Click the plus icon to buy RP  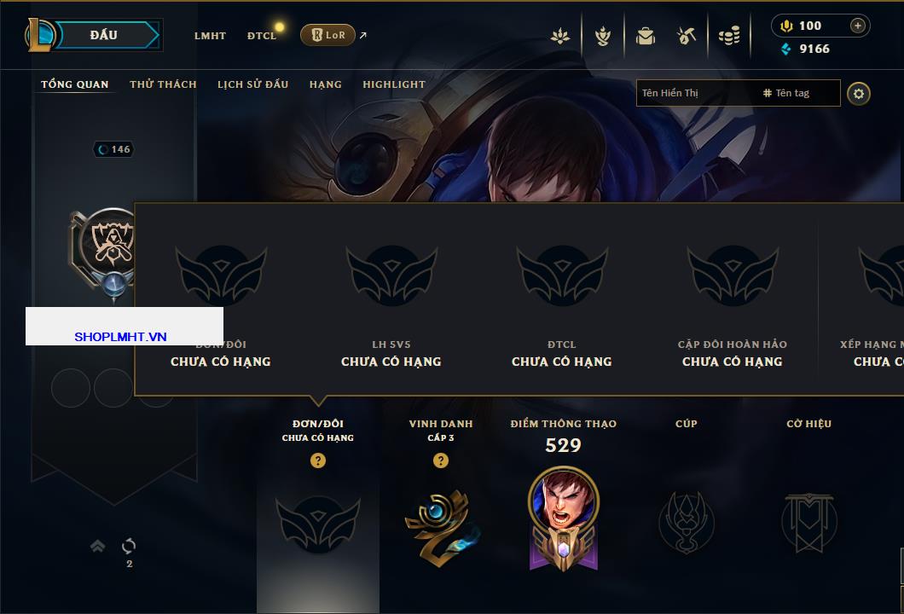(858, 26)
